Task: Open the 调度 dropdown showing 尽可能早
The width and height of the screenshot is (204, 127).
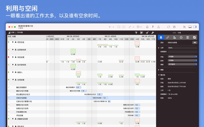Action: (182, 64)
